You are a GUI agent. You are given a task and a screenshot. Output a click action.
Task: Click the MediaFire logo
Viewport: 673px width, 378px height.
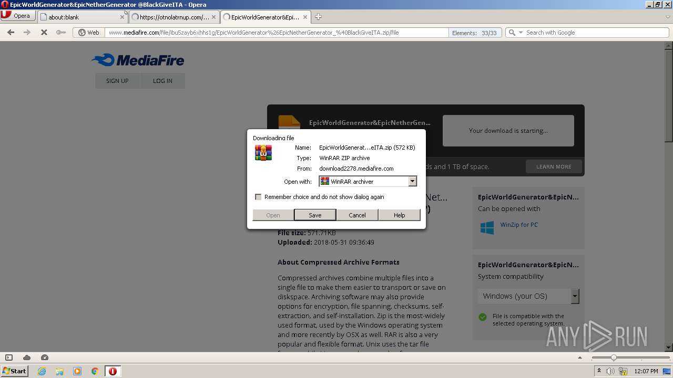(138, 60)
